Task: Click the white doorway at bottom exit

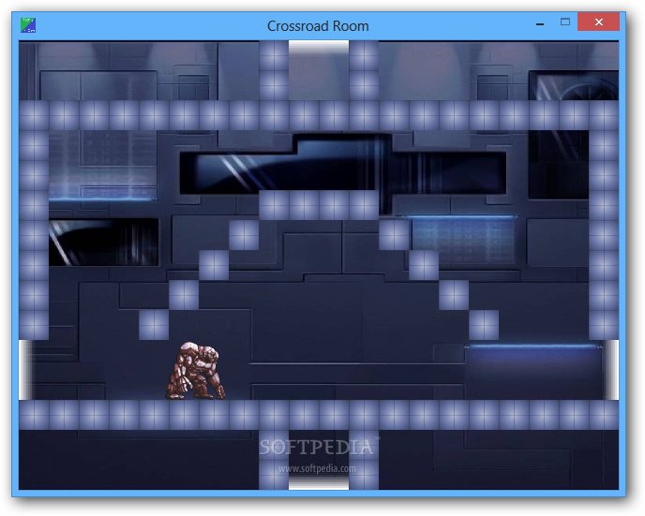Action: (319, 484)
